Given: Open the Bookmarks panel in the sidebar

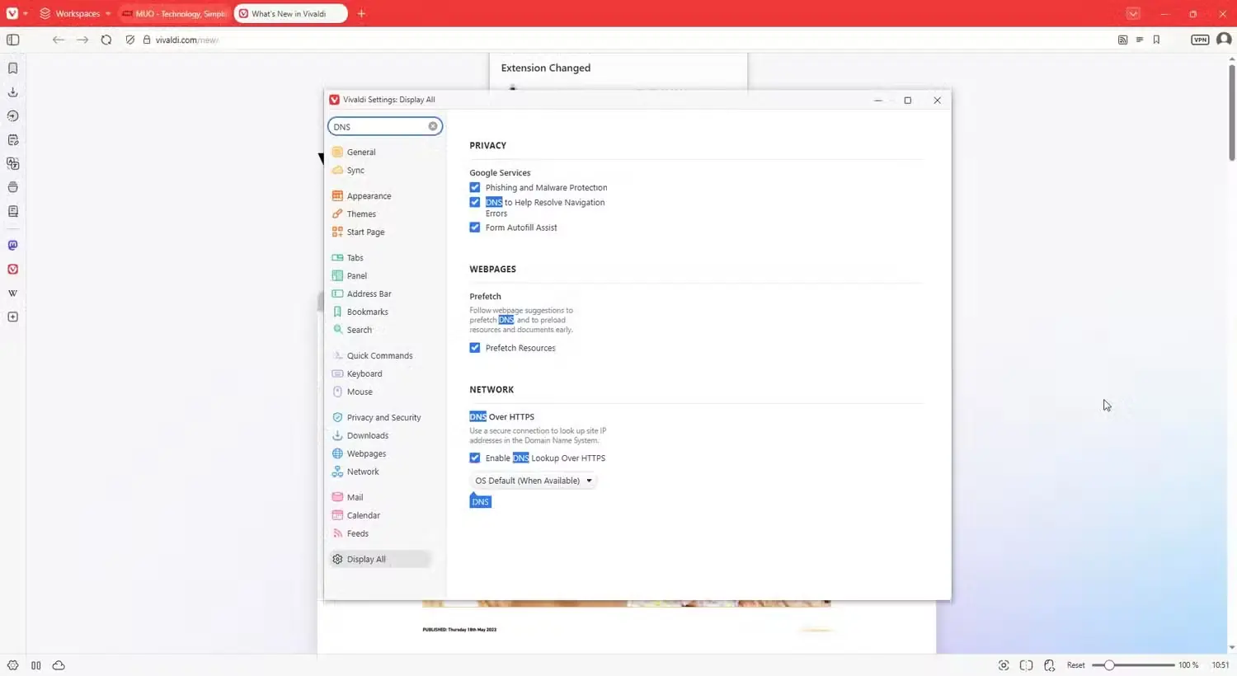Looking at the screenshot, I should [13, 68].
